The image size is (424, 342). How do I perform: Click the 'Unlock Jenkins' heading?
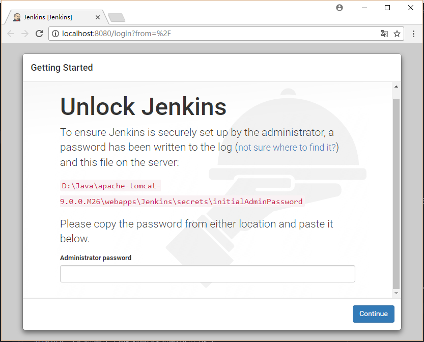pyautogui.click(x=143, y=106)
